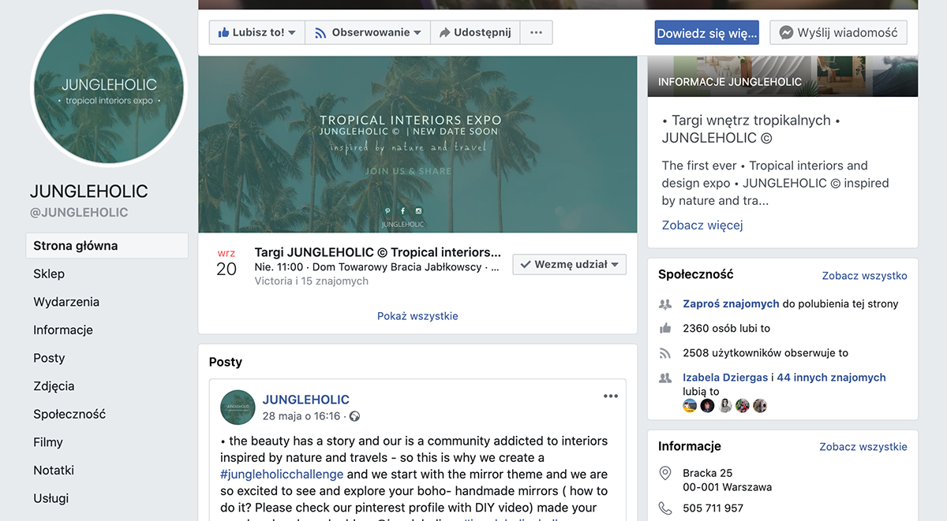
Task: Click the Pinterest icon on the event banner
Action: tap(387, 210)
